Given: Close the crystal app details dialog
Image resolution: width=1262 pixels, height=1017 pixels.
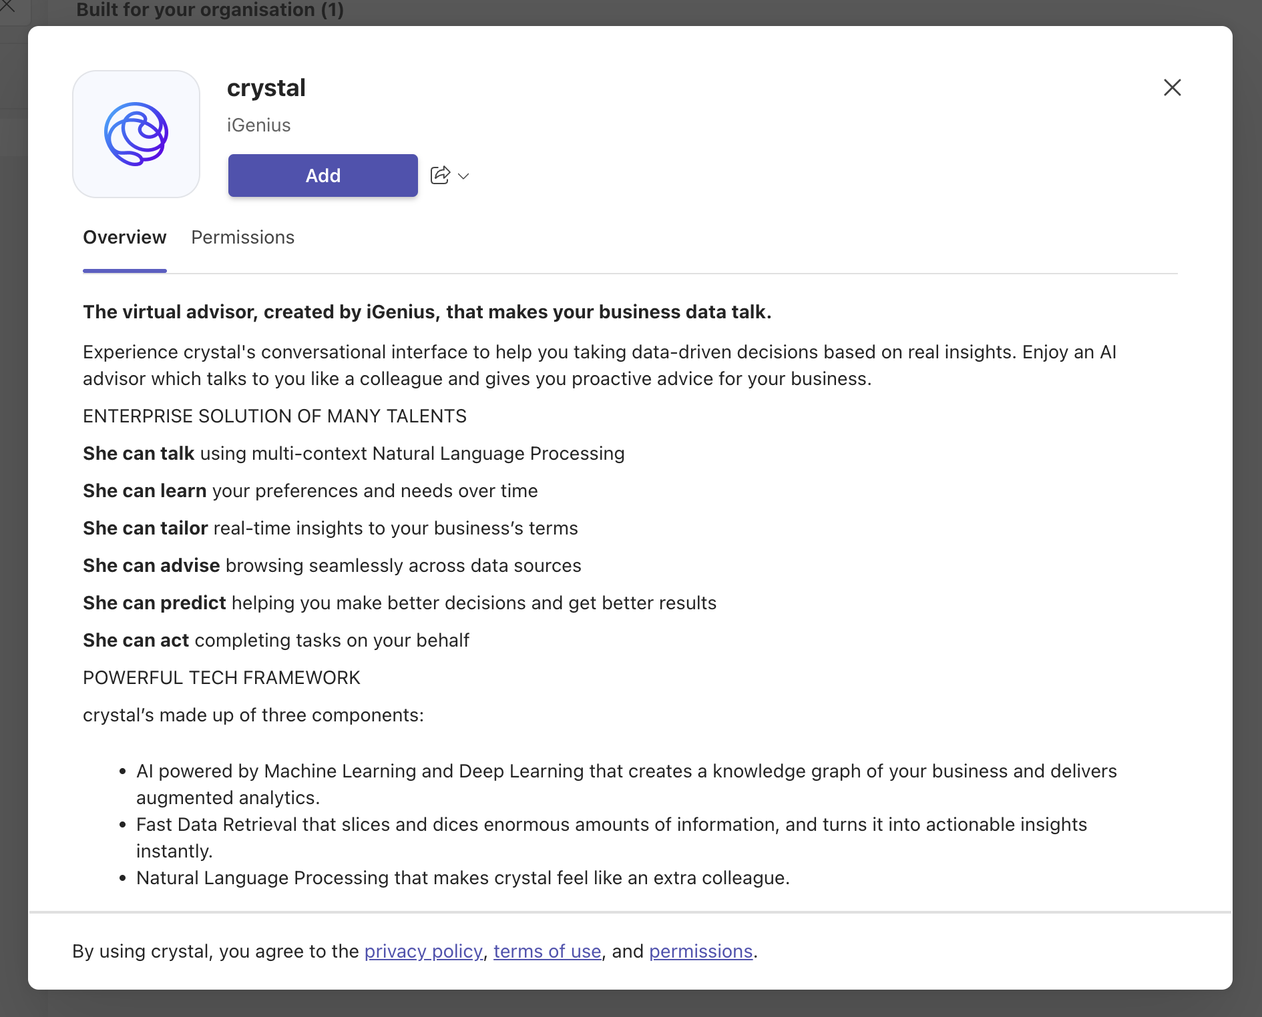Looking at the screenshot, I should 1172,87.
